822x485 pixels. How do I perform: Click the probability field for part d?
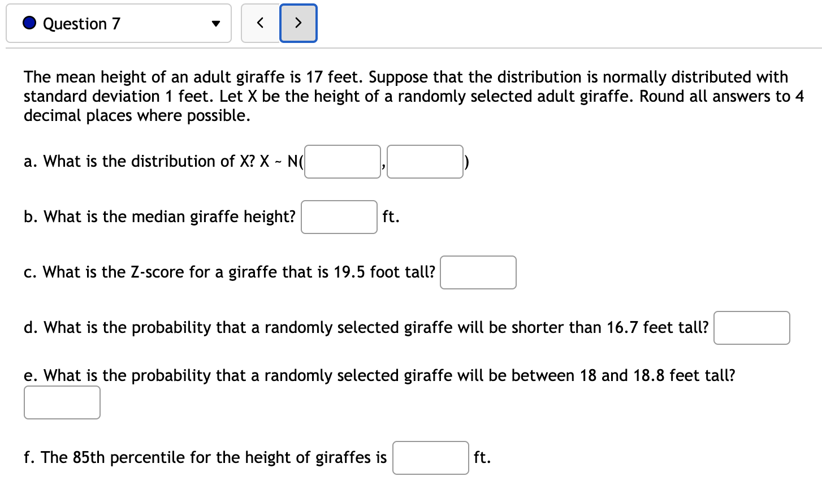752,328
